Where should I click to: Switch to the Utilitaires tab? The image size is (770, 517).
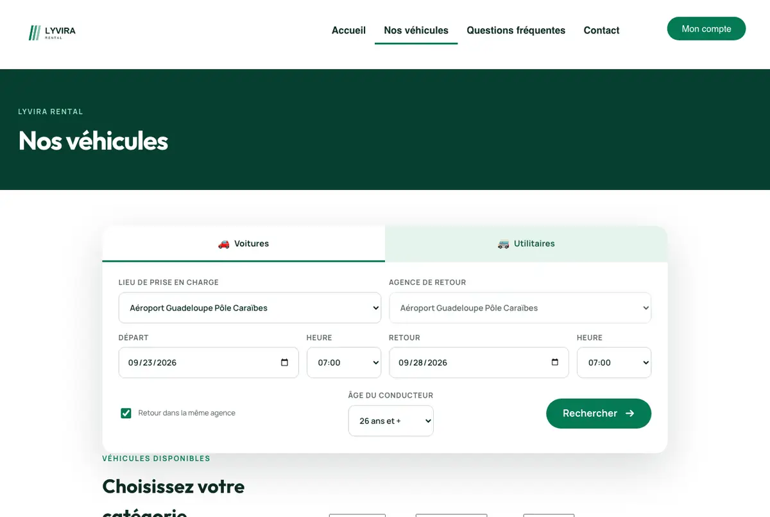(526, 244)
